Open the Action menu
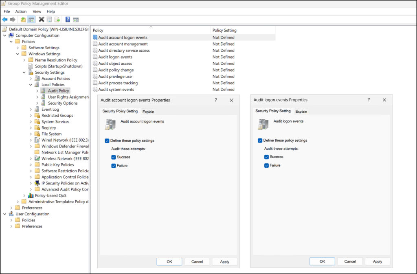 (x=21, y=11)
